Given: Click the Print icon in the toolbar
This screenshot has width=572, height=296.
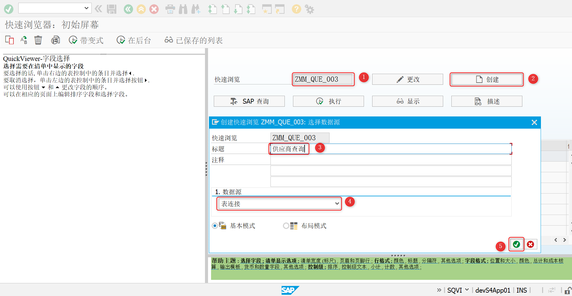Looking at the screenshot, I should pos(170,9).
